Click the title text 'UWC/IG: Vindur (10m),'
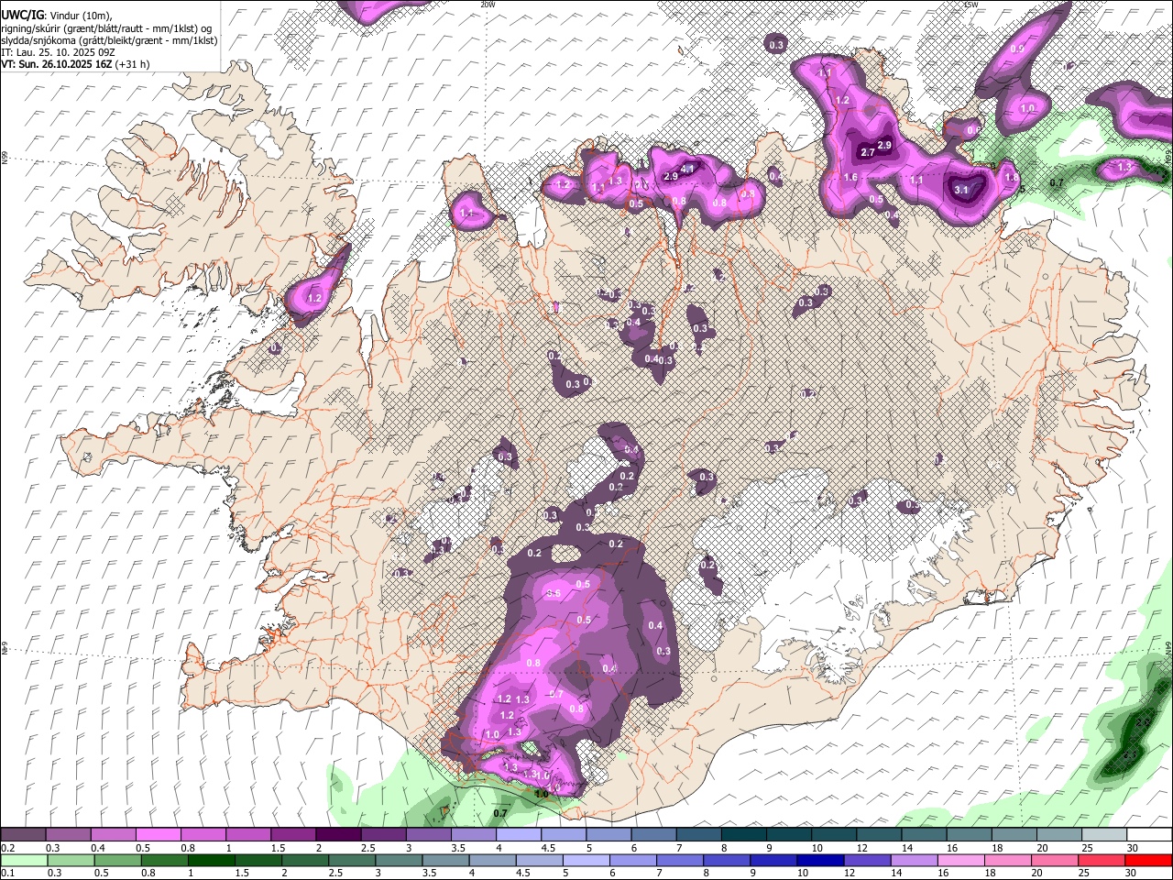The width and height of the screenshot is (1173, 880). coord(57,16)
